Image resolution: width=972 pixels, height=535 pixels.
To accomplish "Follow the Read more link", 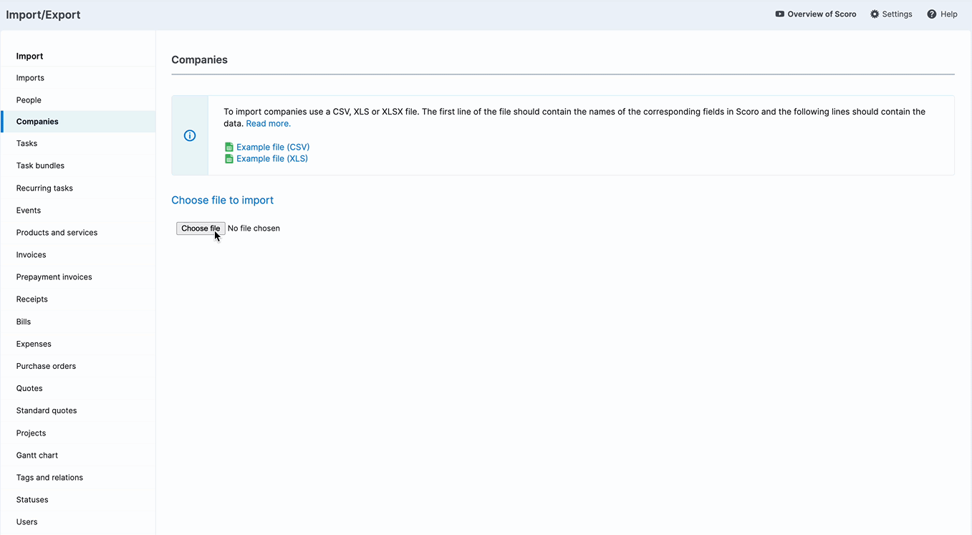I will tap(269, 124).
